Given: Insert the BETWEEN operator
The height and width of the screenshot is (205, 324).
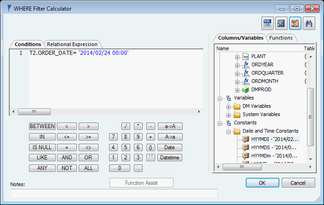Looking at the screenshot, I should (42, 126).
